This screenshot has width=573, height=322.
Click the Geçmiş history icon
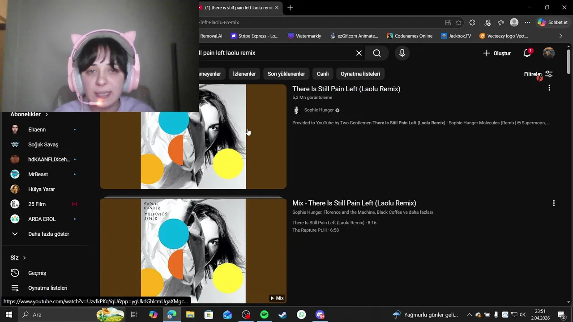pos(15,273)
